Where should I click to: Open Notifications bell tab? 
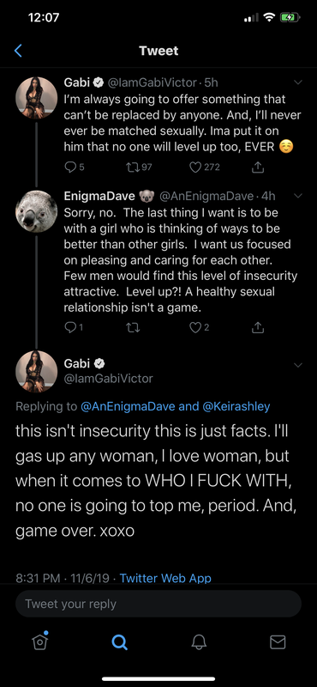(199, 641)
